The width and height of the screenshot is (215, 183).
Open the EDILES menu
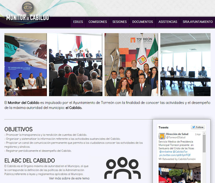tap(78, 22)
